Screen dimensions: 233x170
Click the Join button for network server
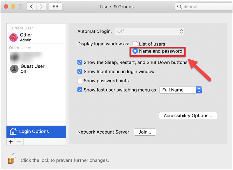pos(145,132)
